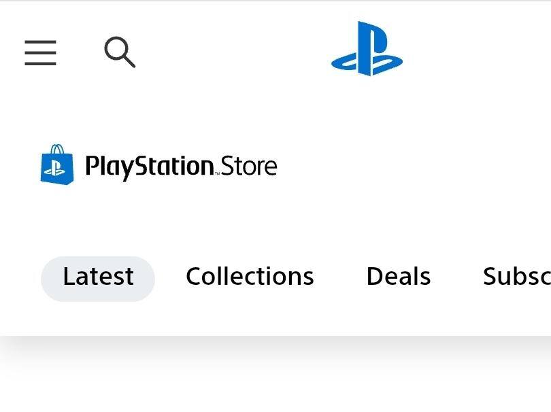551x412 pixels.
Task: Open the hamburger navigation menu
Action: pos(41,52)
